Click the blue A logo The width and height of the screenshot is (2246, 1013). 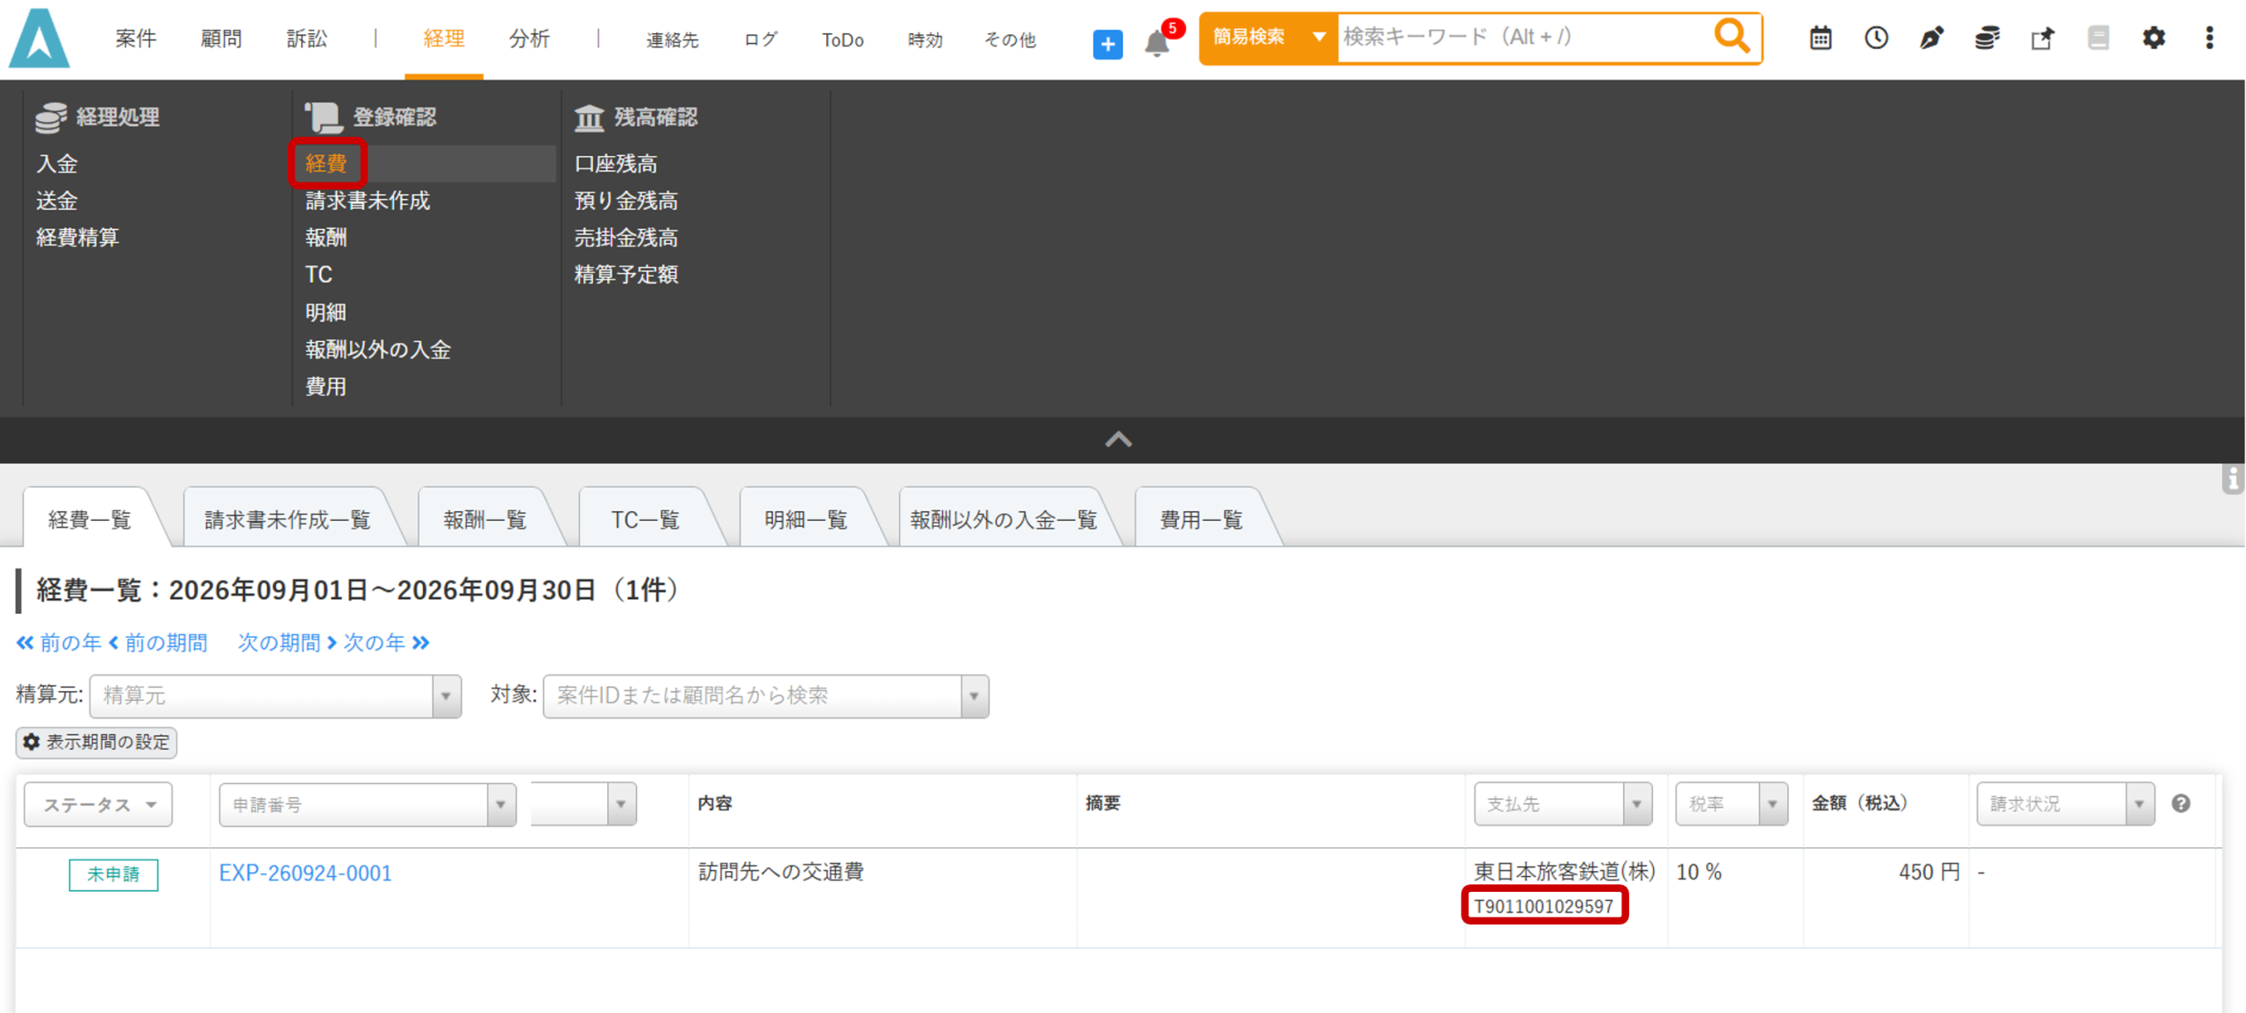(x=39, y=39)
